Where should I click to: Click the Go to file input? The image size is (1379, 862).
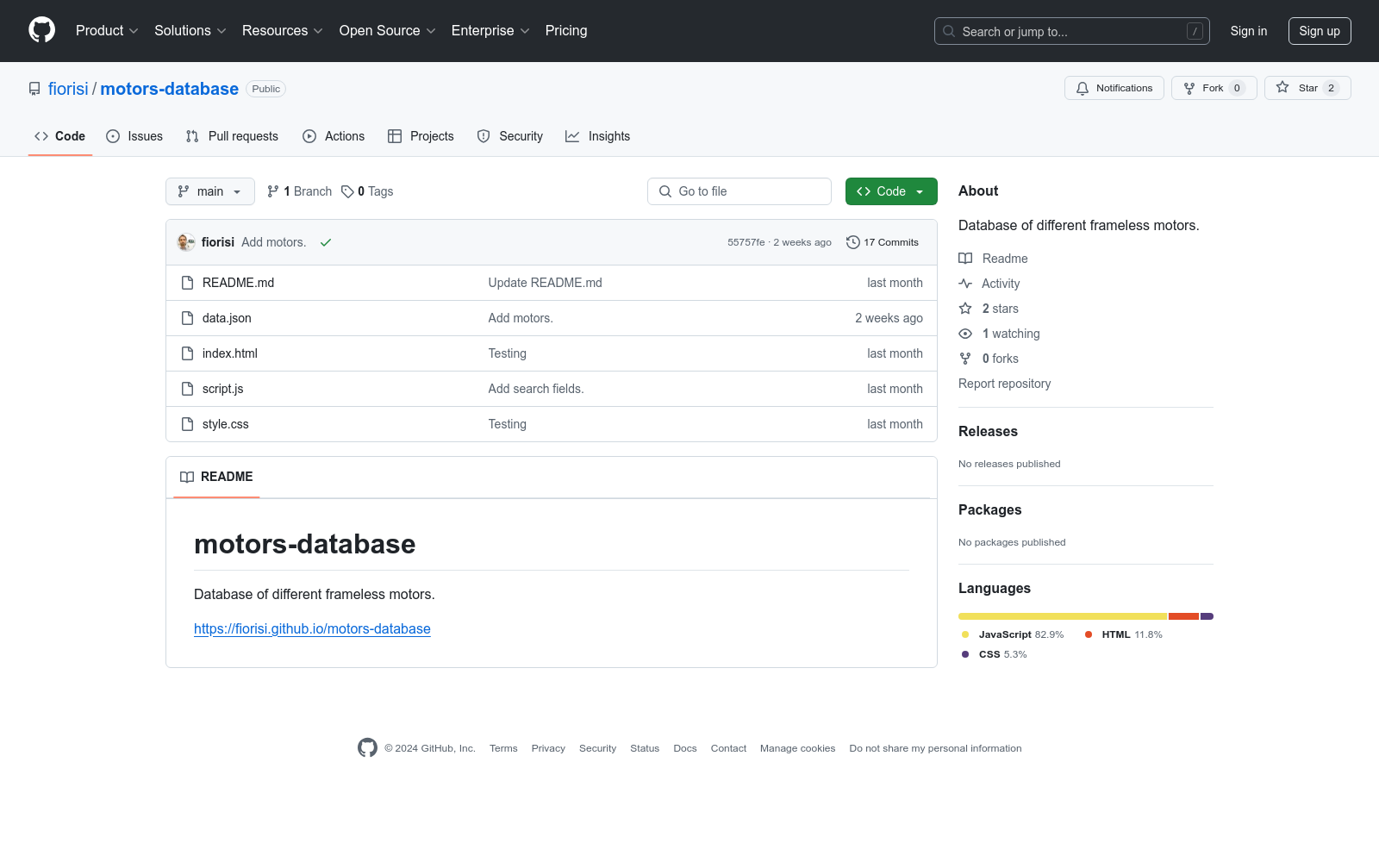coord(739,191)
